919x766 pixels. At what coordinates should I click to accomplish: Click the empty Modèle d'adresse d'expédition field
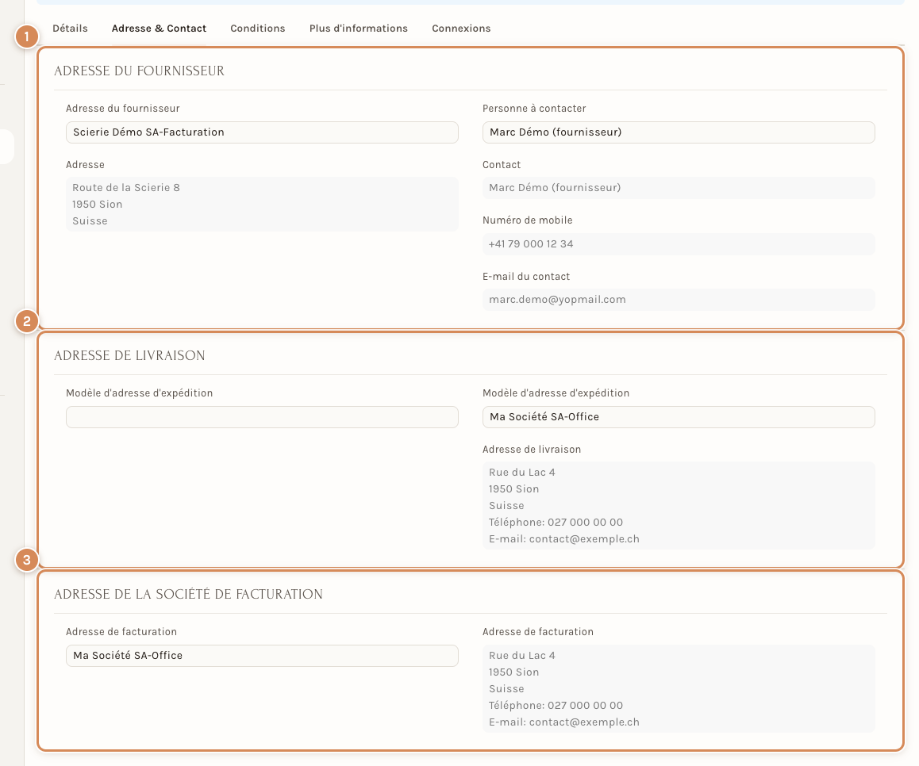click(262, 417)
